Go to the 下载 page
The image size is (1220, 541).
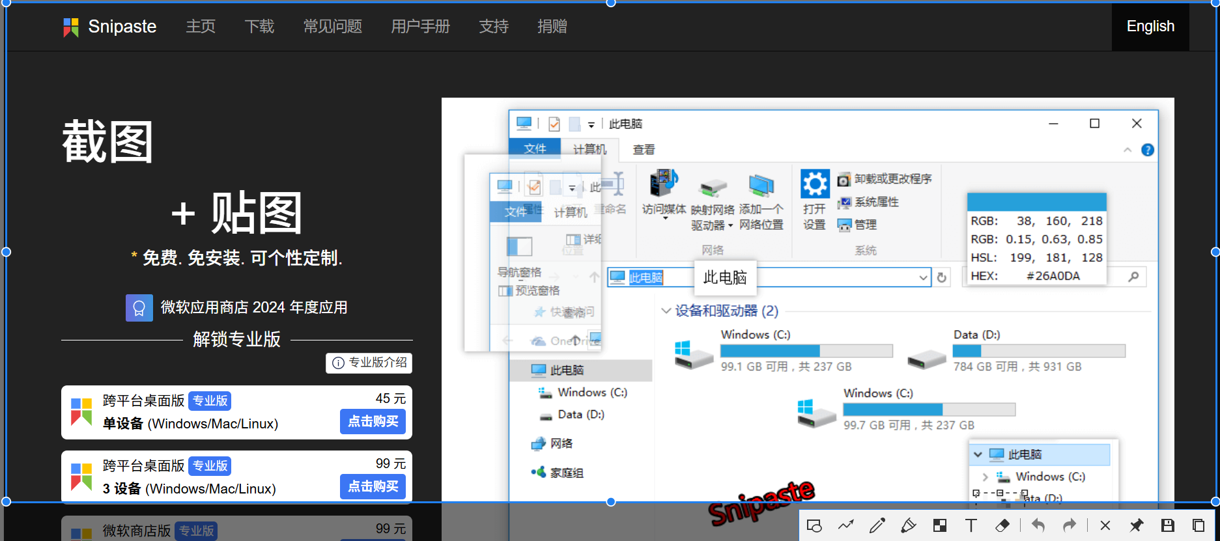259,27
